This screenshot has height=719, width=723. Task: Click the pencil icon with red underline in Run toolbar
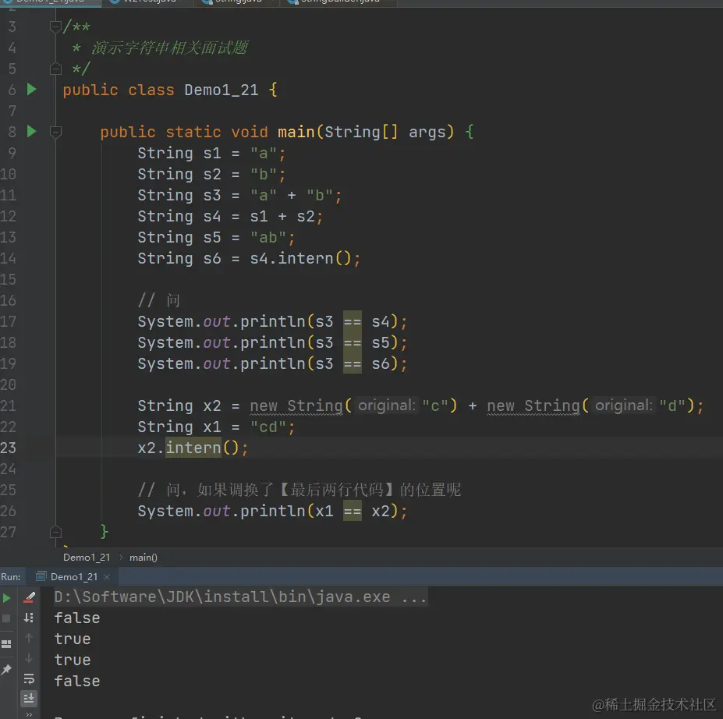click(29, 598)
